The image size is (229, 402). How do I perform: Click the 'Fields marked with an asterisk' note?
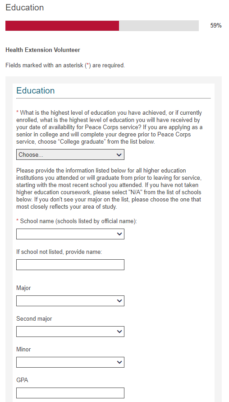pos(65,65)
